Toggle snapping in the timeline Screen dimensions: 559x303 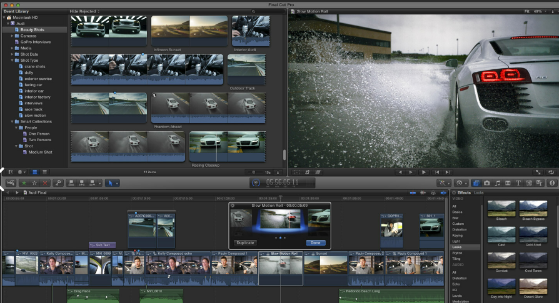tap(443, 192)
